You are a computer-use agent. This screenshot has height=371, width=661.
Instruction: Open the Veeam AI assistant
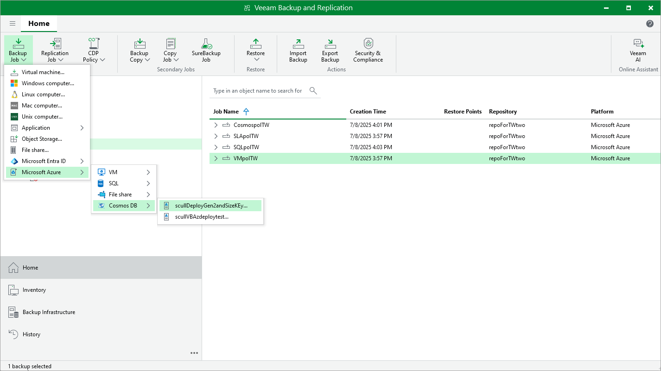(638, 50)
